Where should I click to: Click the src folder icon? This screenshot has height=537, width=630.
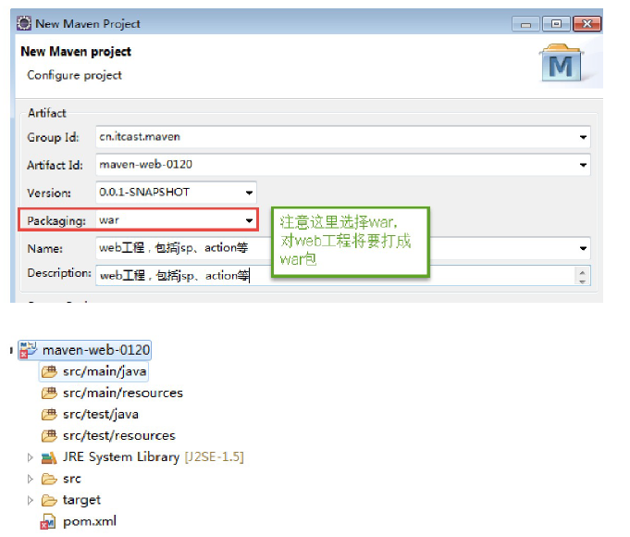(x=49, y=479)
